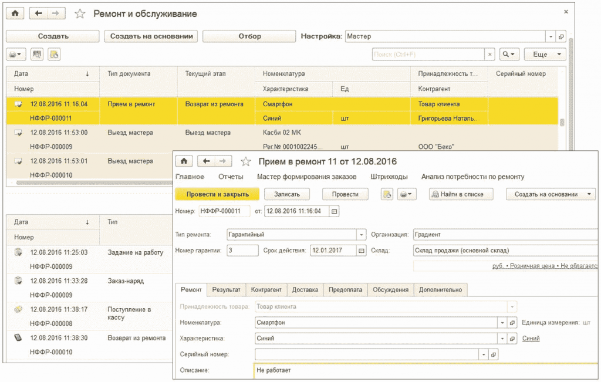Screen dimensions: 601x382
Task: Switch to the Результат tab
Action: pos(226,290)
